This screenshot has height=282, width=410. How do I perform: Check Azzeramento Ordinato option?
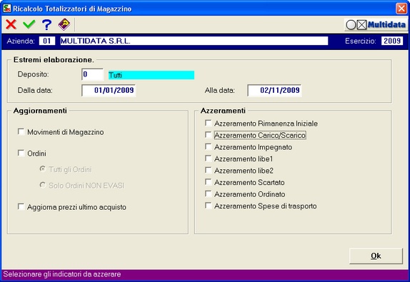[208, 193]
